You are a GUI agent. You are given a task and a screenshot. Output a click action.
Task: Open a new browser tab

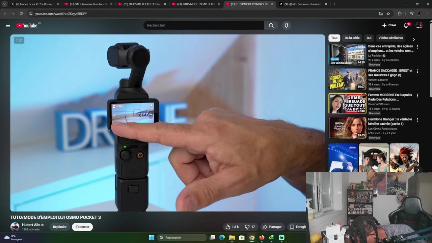click(x=334, y=4)
